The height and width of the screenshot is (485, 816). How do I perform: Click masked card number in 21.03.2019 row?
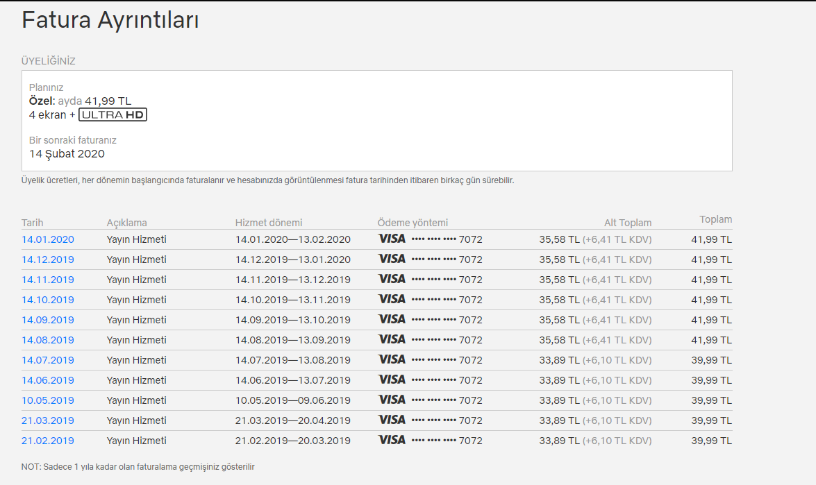click(x=447, y=420)
